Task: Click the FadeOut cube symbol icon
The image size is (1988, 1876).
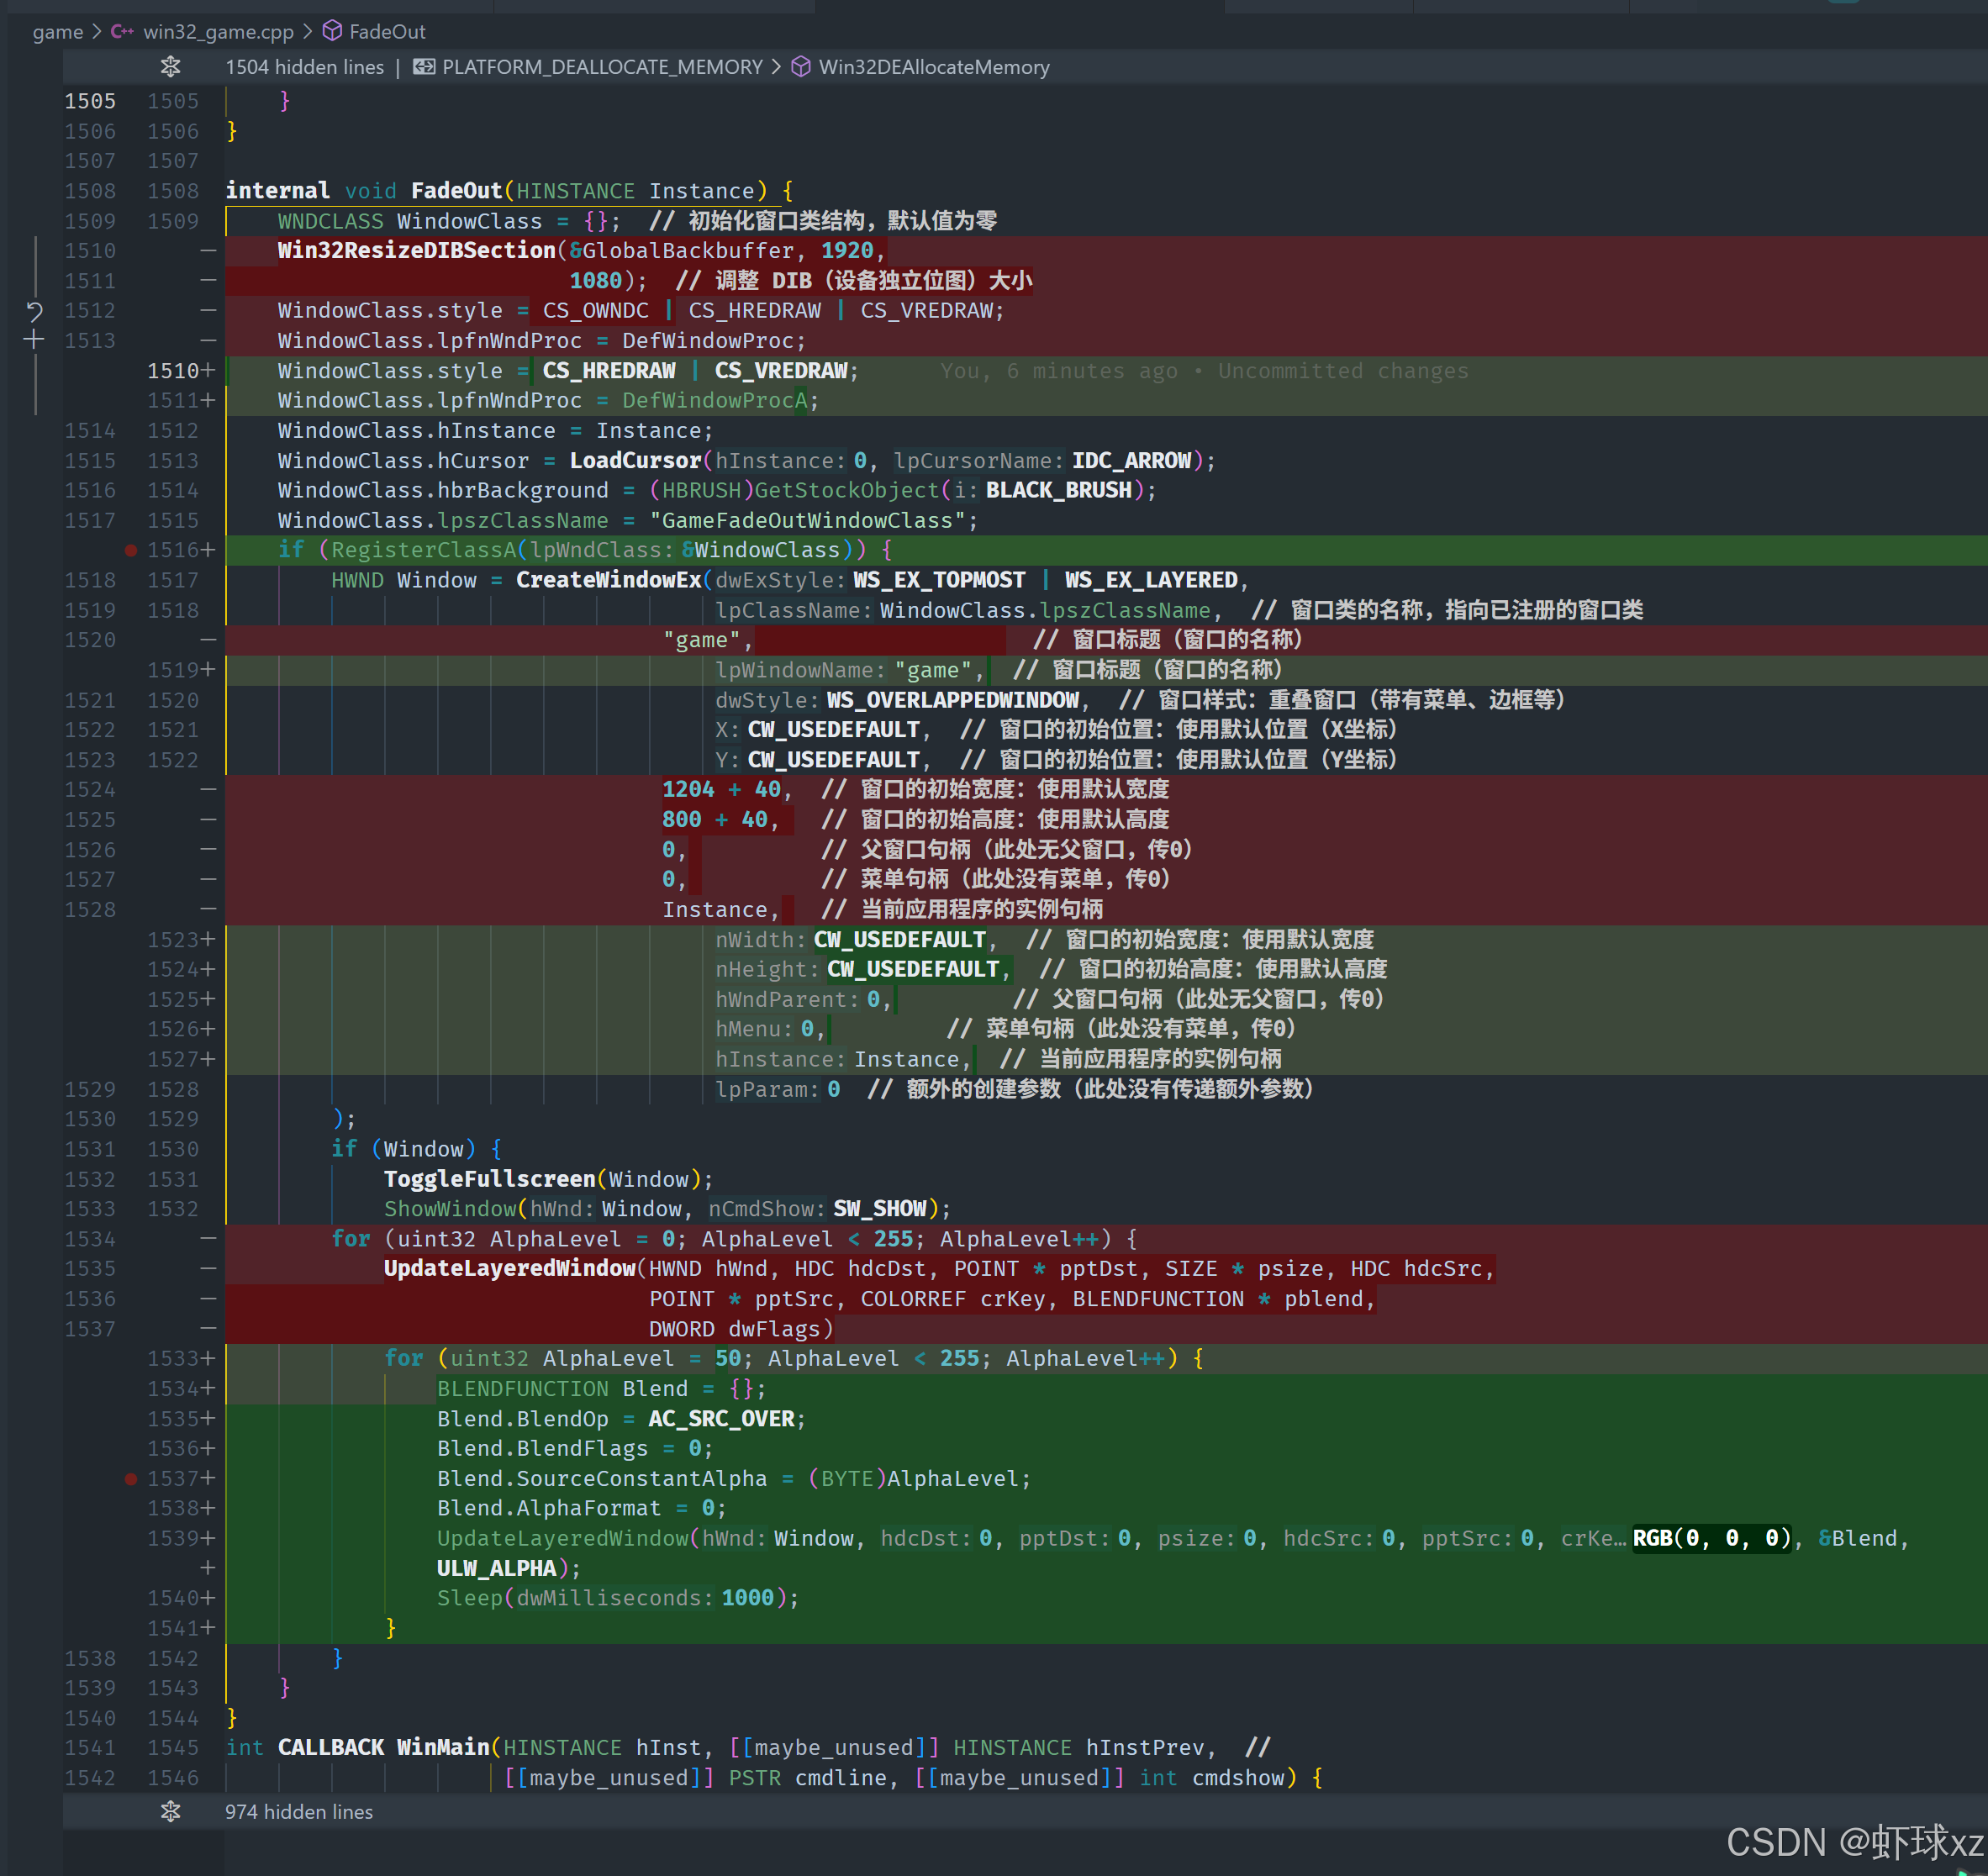Action: (x=332, y=32)
